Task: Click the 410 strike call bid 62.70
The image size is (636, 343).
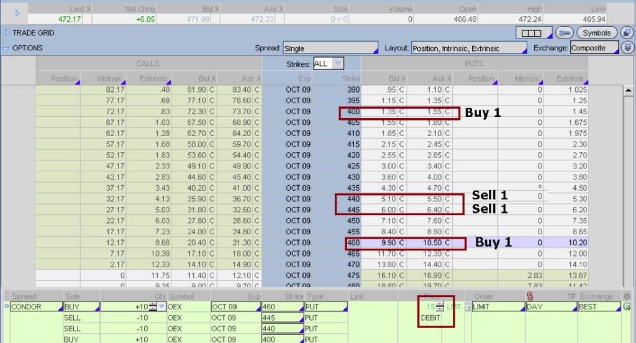Action: click(x=196, y=134)
